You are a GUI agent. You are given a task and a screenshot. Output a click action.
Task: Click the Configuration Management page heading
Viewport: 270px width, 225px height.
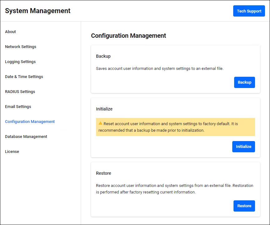tap(128, 36)
